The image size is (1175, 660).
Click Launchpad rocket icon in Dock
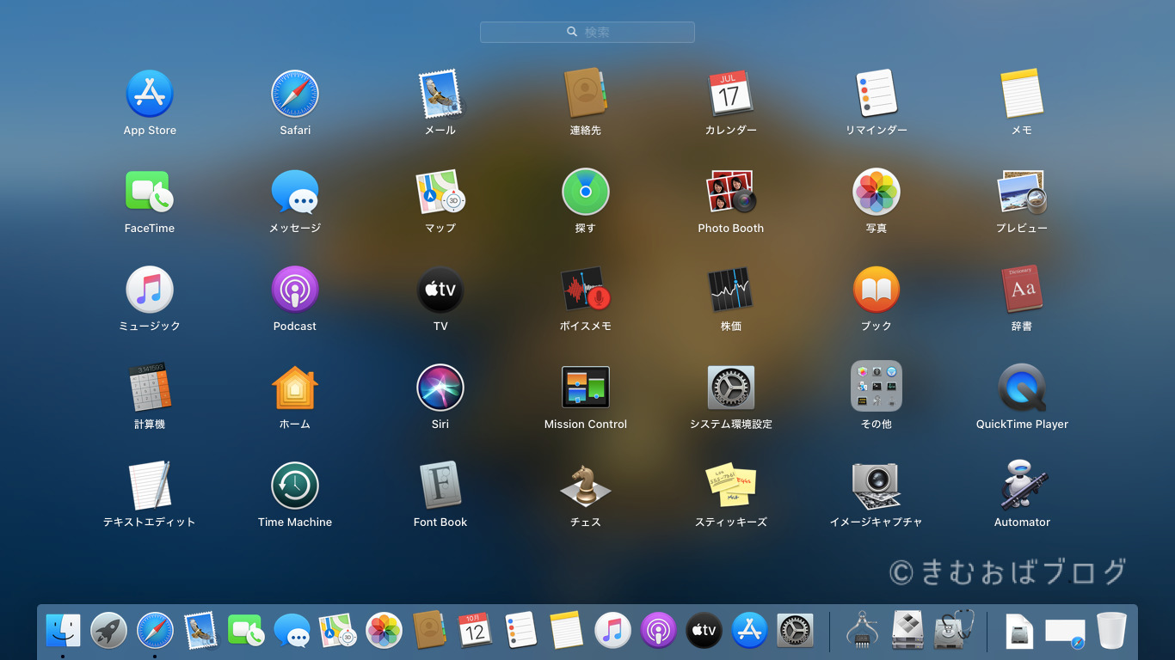(109, 631)
